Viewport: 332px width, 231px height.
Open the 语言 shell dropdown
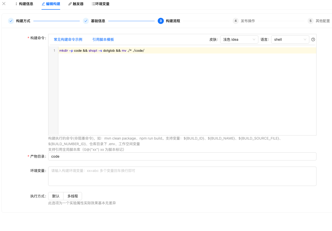point(290,39)
